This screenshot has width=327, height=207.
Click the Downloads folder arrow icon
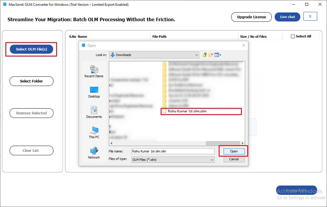click(113, 55)
